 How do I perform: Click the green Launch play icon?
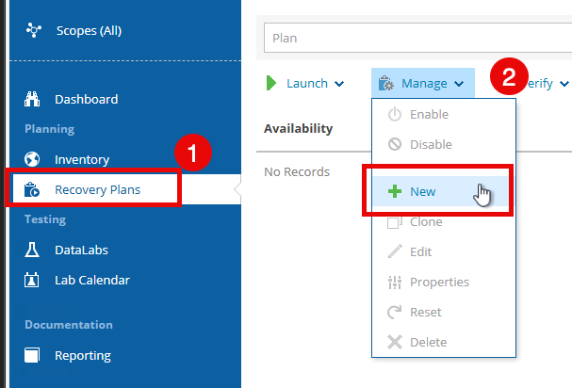click(x=271, y=83)
